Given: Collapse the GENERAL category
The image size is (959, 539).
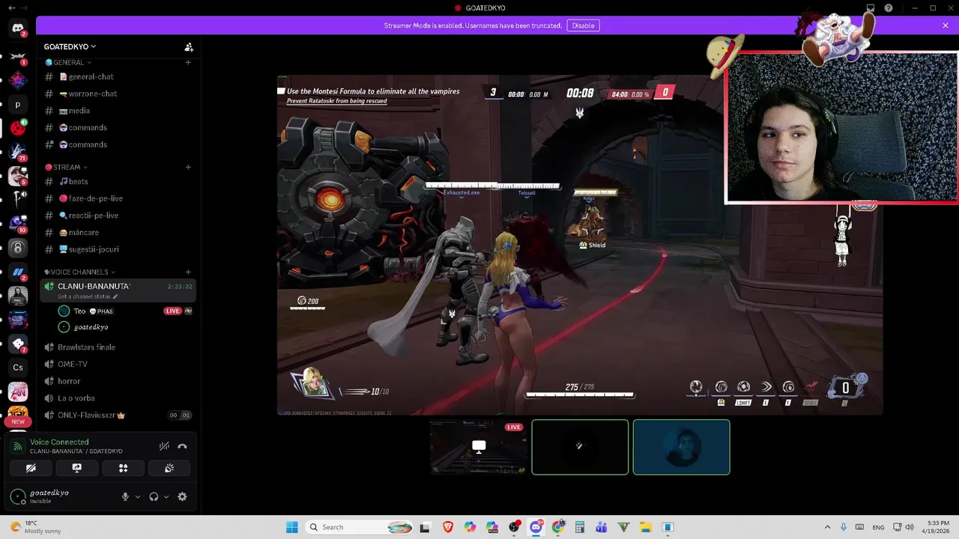Looking at the screenshot, I should click(68, 62).
